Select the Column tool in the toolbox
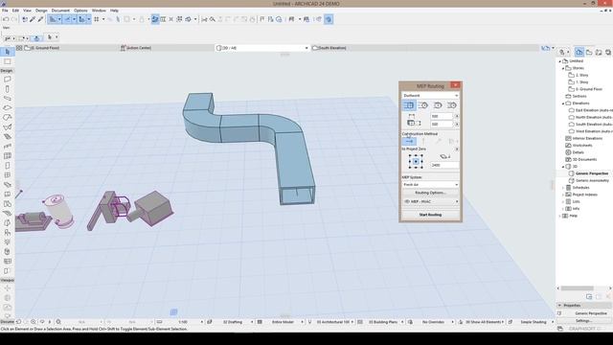This screenshot has height=345, width=613. click(x=7, y=89)
